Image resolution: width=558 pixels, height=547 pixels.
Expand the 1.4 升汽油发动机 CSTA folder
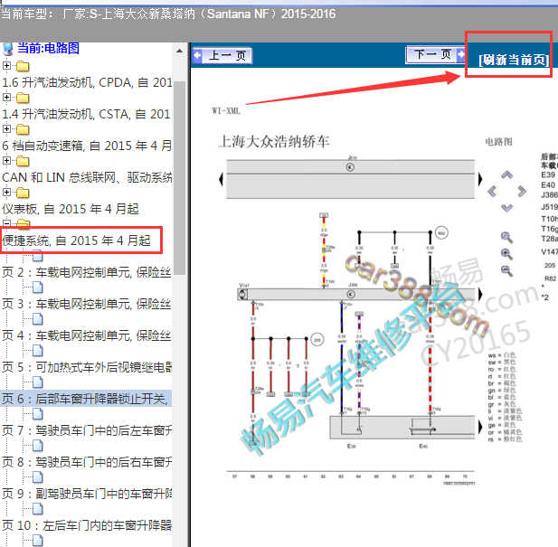6,97
